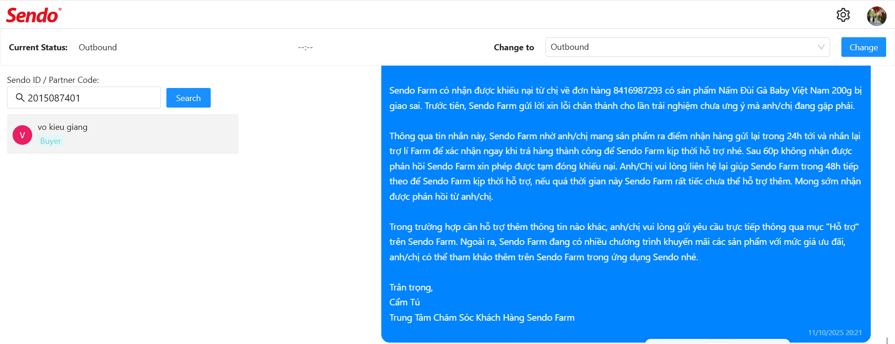Focus the Sendo ID / Partner Code input field
895x344 pixels.
coord(84,98)
